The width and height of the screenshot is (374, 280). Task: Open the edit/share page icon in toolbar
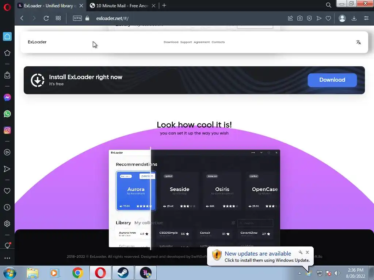click(290, 18)
